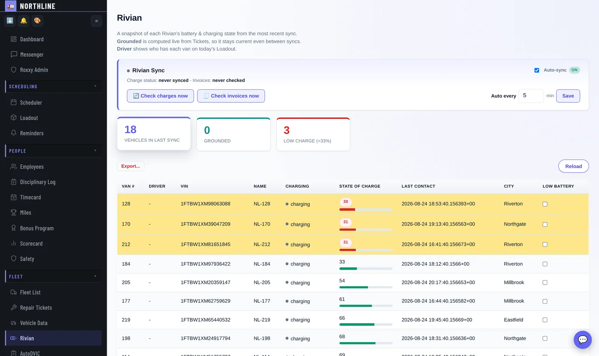Click the charging status for van 177

click(x=298, y=301)
